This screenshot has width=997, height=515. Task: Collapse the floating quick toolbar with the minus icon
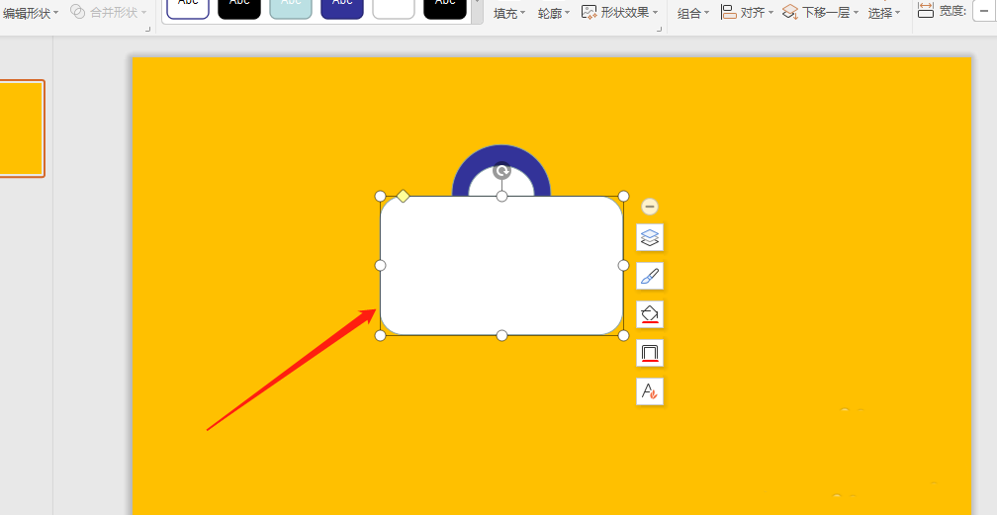click(650, 207)
